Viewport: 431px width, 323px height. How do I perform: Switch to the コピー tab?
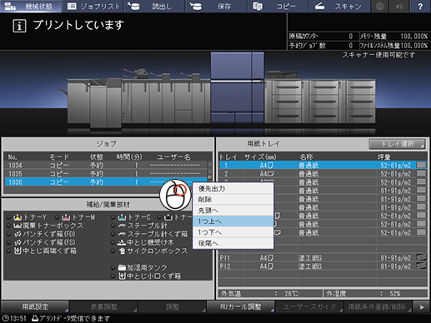[x=278, y=6]
